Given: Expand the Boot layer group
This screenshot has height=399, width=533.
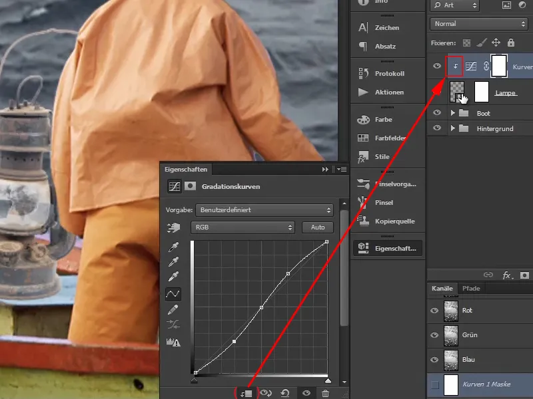Looking at the screenshot, I should click(452, 112).
